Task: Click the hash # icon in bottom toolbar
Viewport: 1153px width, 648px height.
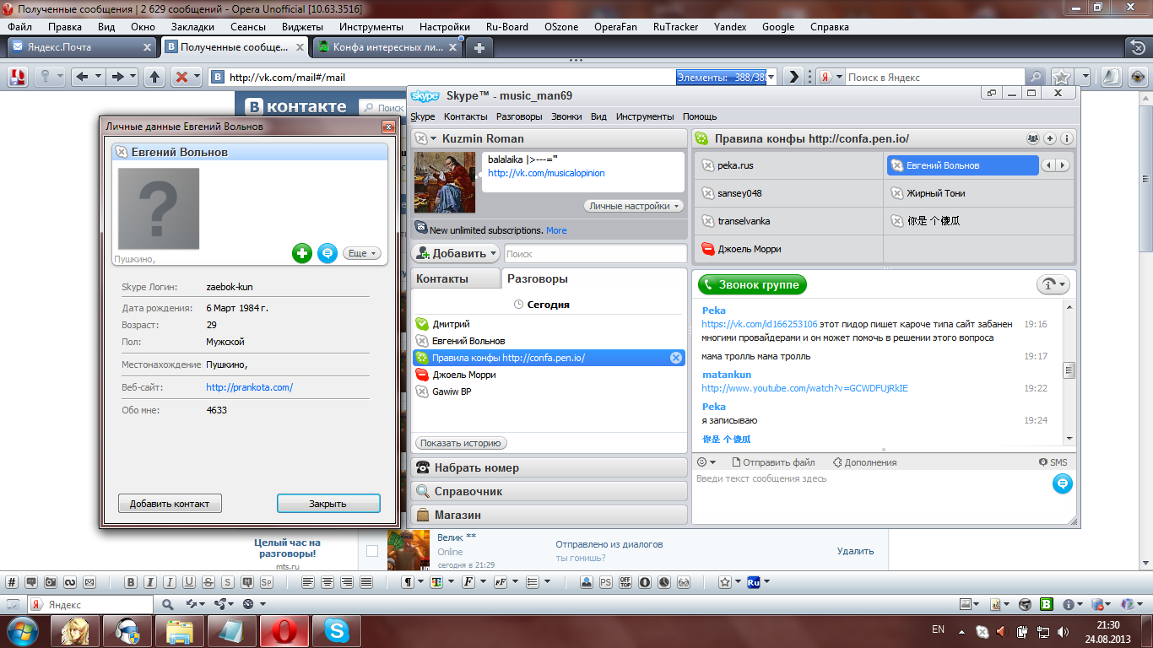Action: click(12, 582)
